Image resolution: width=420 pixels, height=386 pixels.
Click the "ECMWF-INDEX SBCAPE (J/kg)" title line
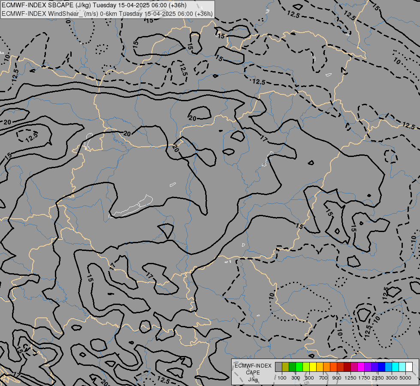point(94,5)
